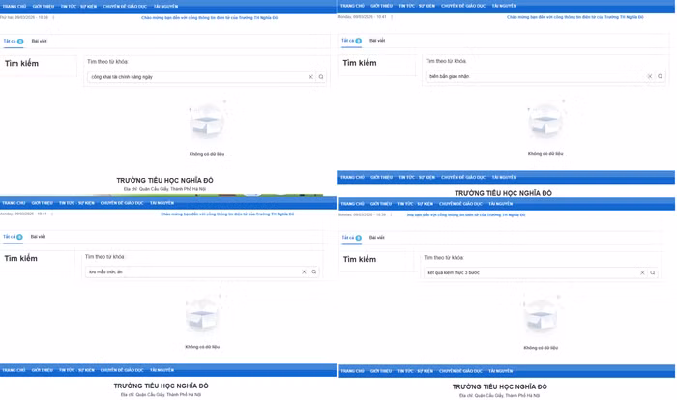The height and width of the screenshot is (400, 677).
Task: Select the keyword field with 'lưu mẫu thức ăn'
Action: [x=189, y=272]
